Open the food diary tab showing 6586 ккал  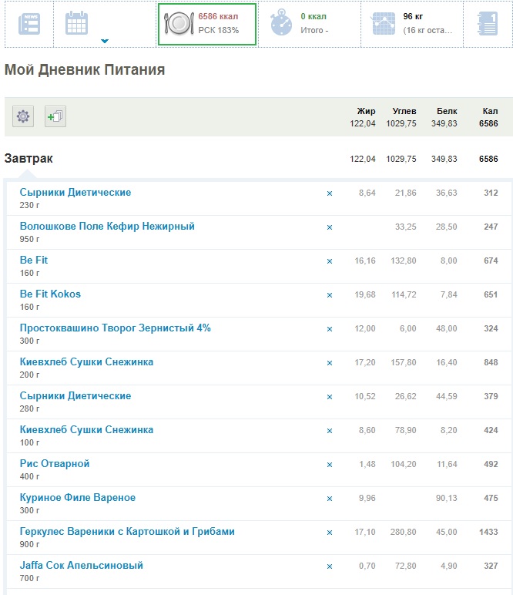point(206,24)
